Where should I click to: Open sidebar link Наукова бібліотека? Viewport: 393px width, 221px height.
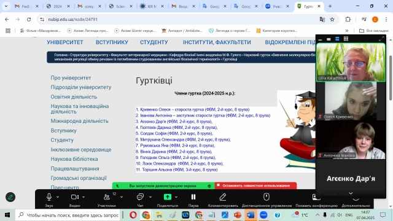74,159
